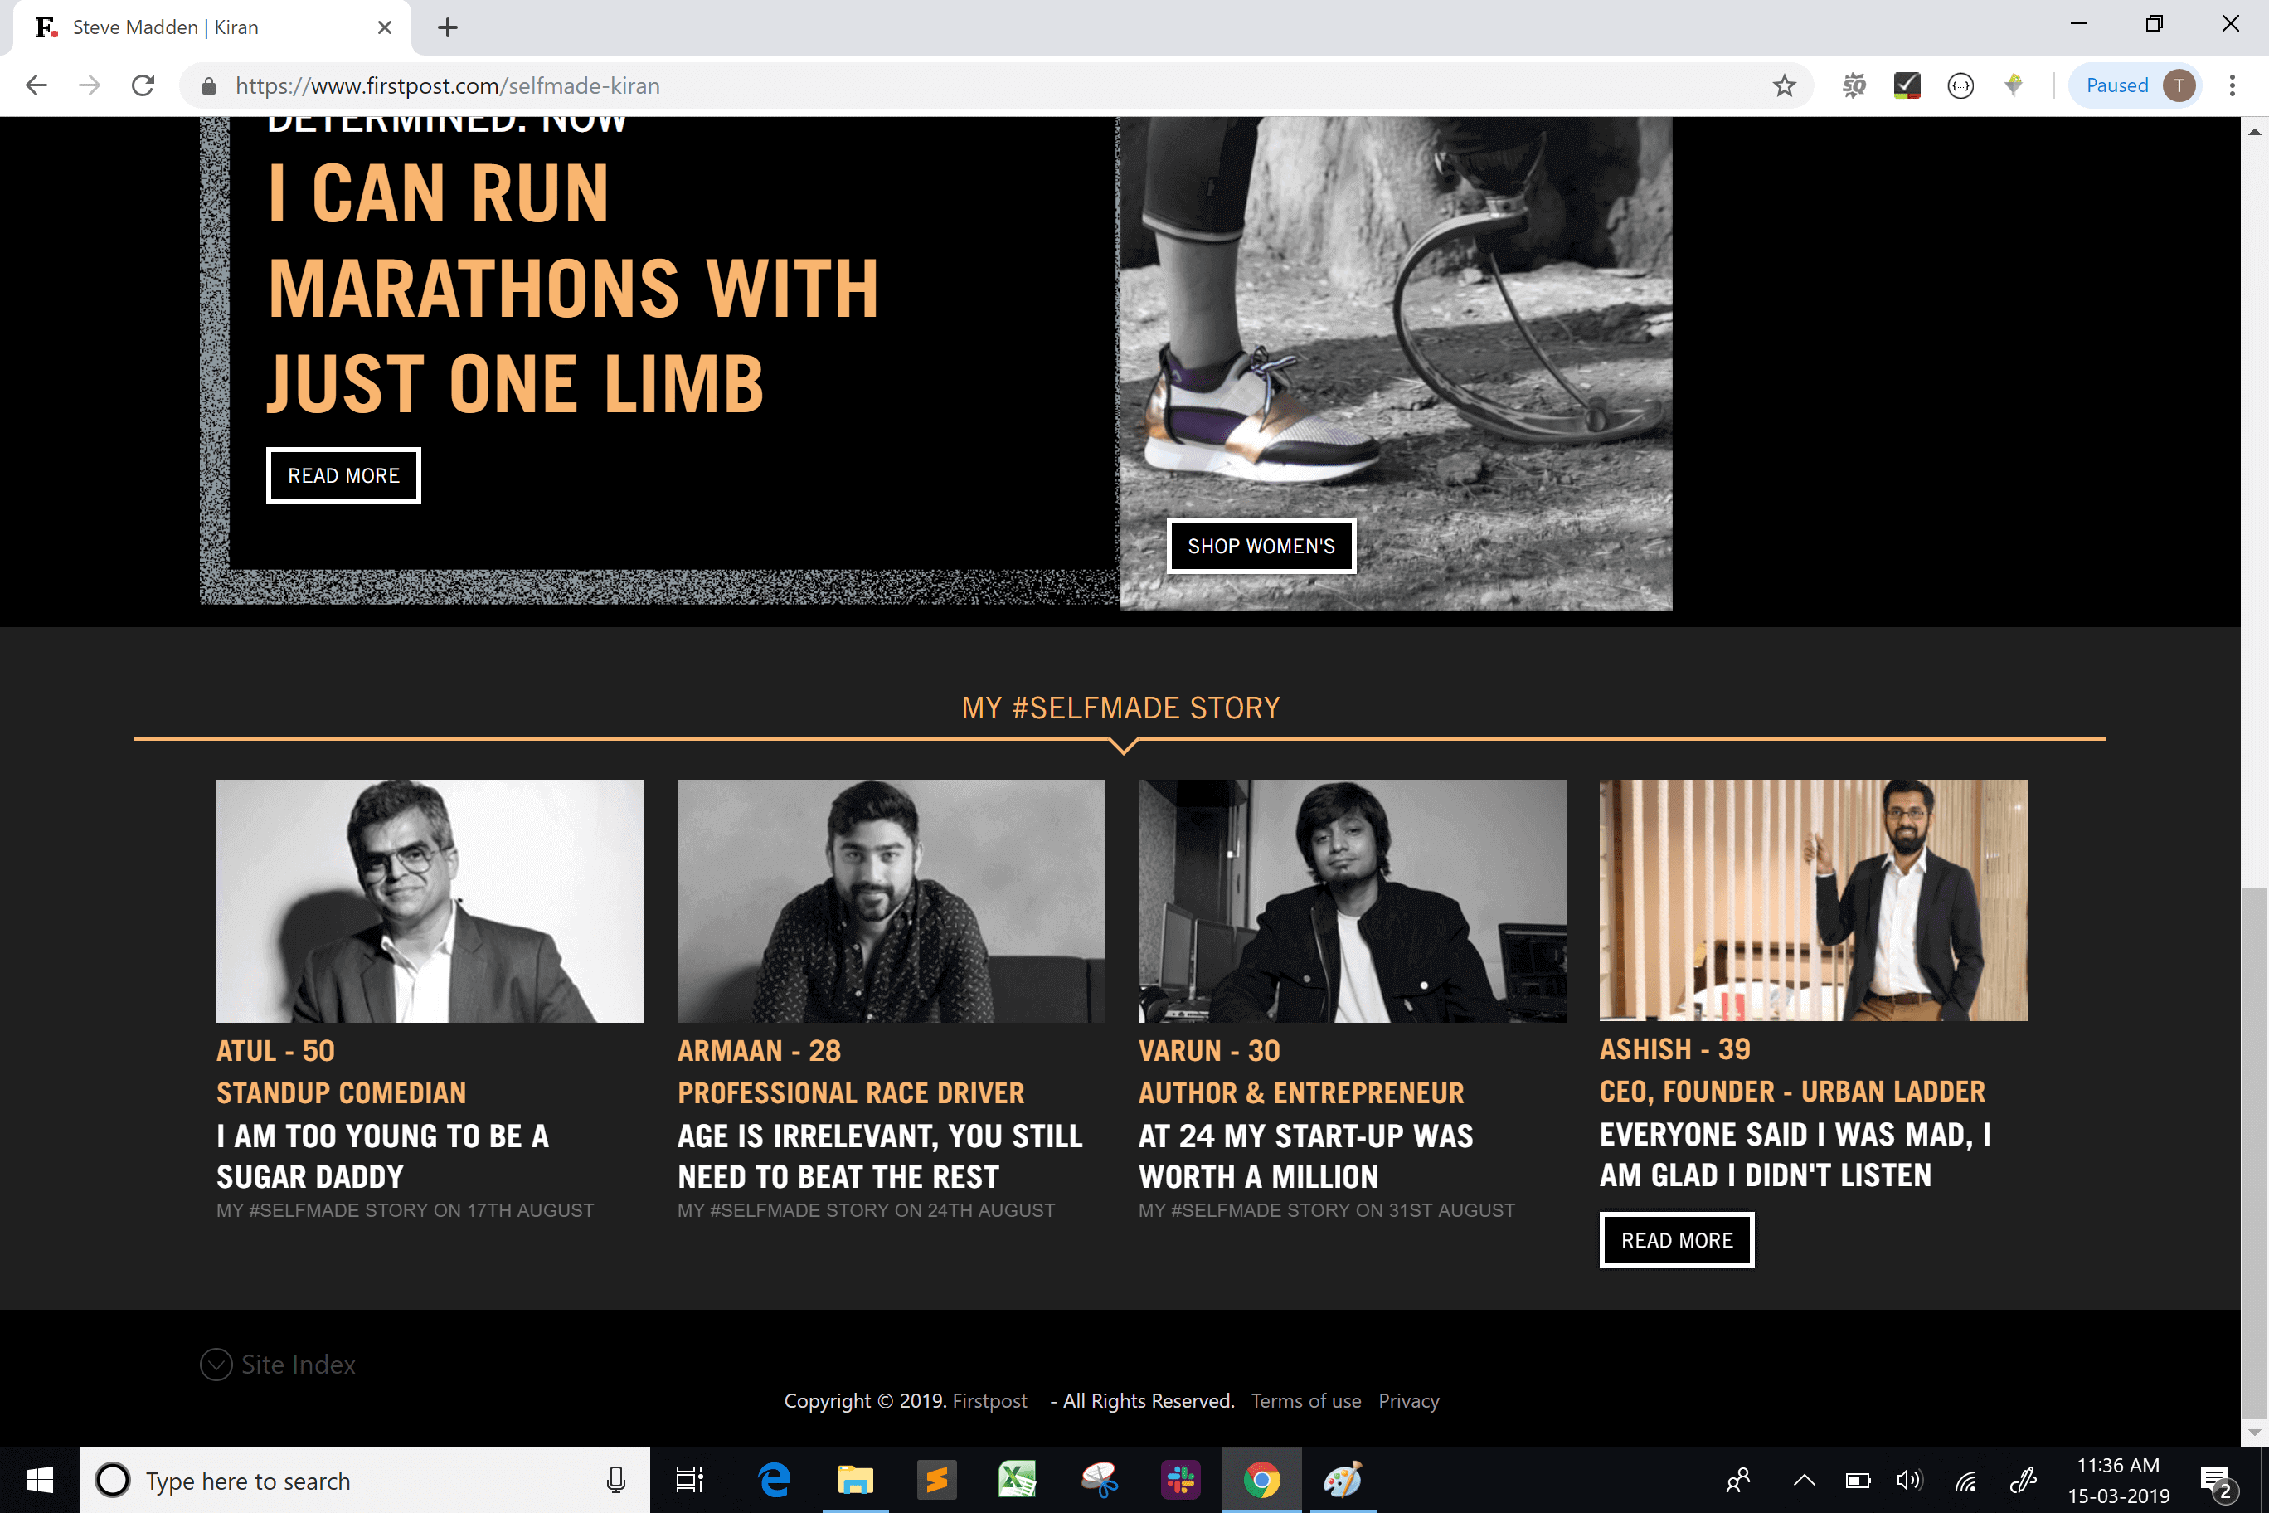Check battery status in tray
Screen dimensions: 2269x1513
click(x=1858, y=1480)
